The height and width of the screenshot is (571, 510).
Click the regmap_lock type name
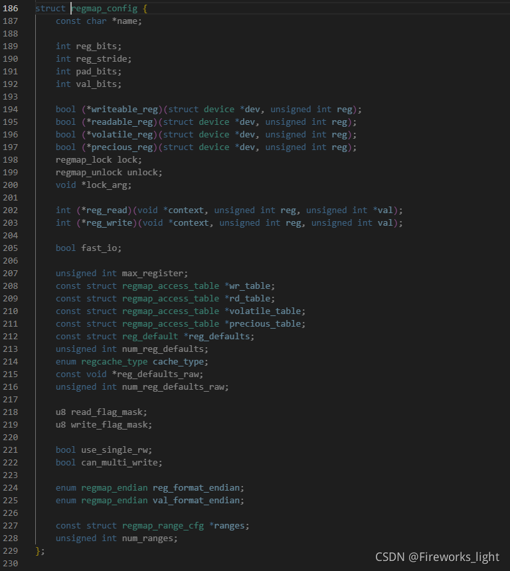click(84, 160)
